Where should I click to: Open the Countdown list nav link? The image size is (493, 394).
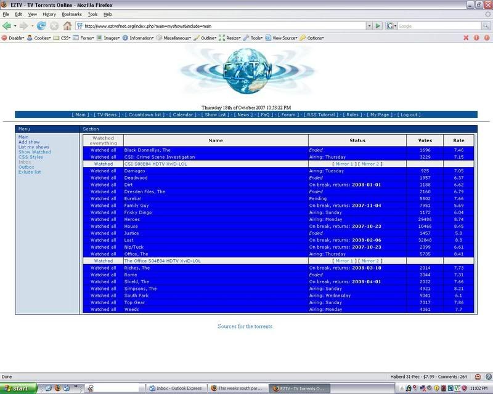pos(145,115)
